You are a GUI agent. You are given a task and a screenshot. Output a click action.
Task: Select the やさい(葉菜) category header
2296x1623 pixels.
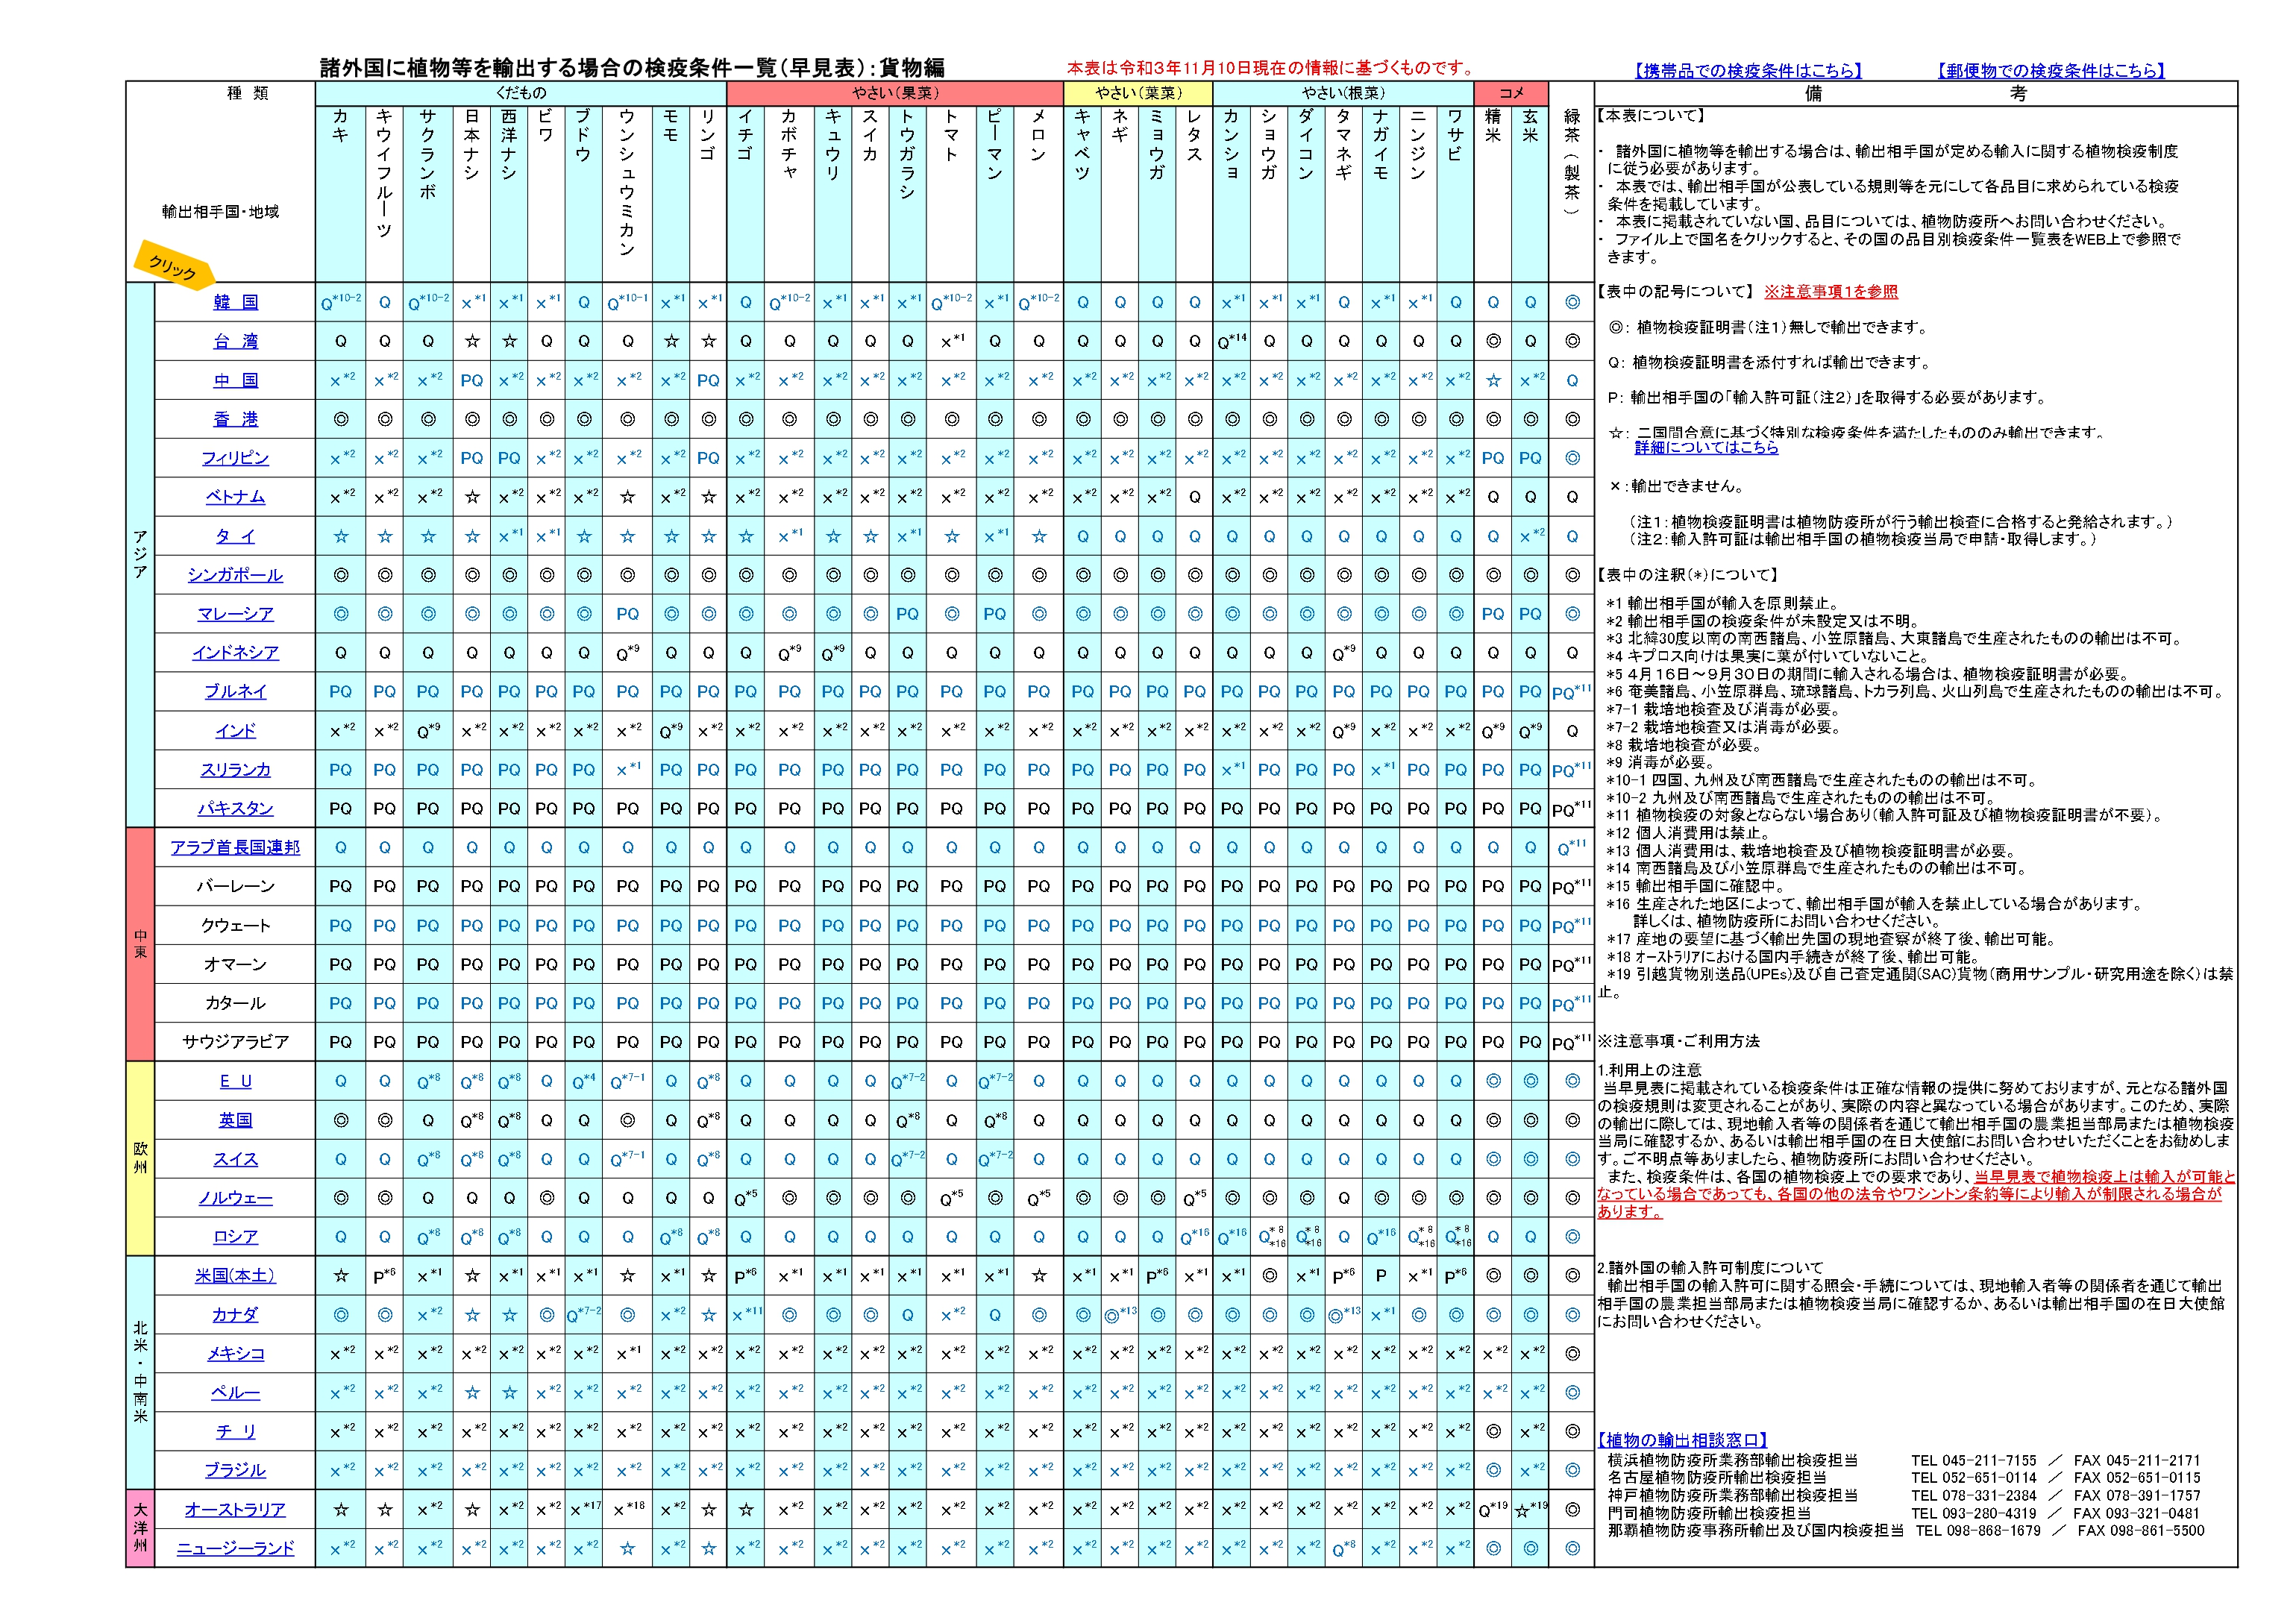(1138, 93)
